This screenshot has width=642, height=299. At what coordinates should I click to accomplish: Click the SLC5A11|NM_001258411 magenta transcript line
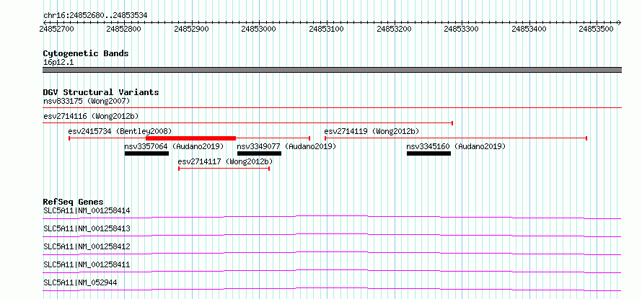(x=332, y=271)
